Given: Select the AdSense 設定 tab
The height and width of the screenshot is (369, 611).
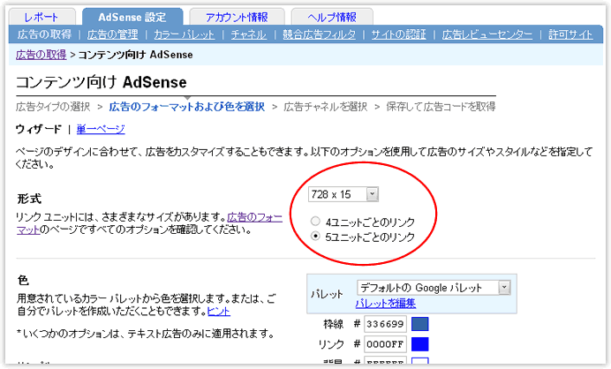Looking at the screenshot, I should coord(132,17).
